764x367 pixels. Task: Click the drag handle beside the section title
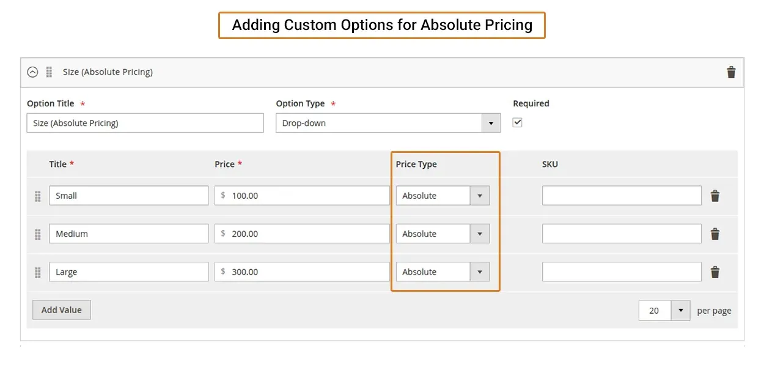(x=49, y=72)
